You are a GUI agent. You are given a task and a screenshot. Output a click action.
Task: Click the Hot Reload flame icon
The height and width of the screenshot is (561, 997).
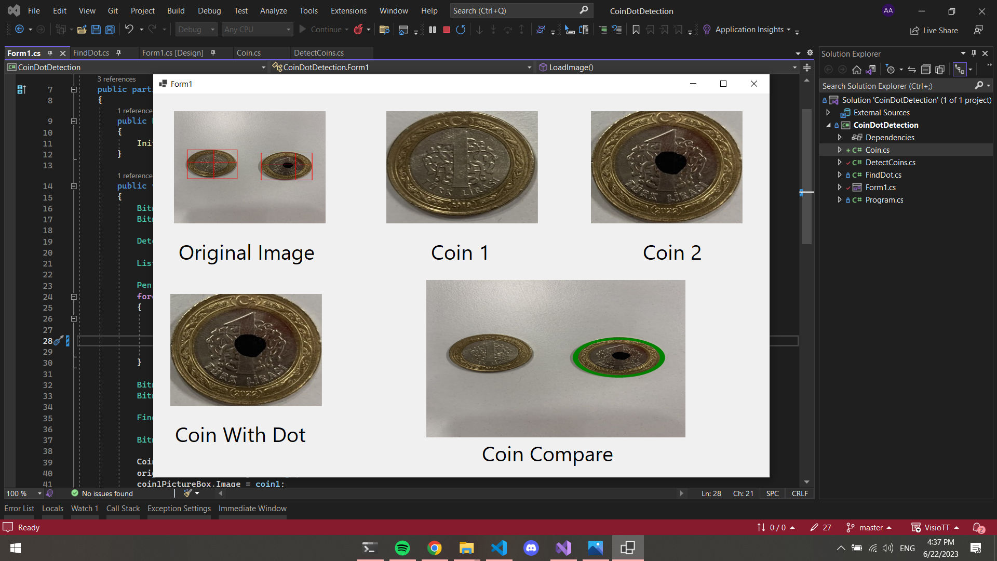click(358, 30)
